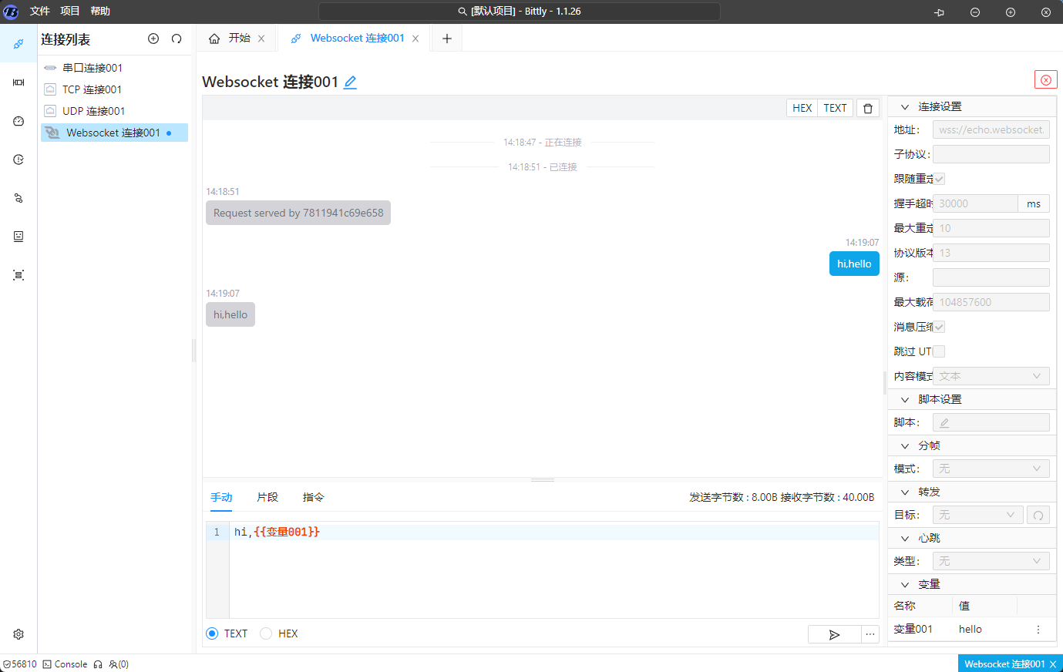Refresh the 转发 target list icon
The width and height of the screenshot is (1063, 672).
1038,514
